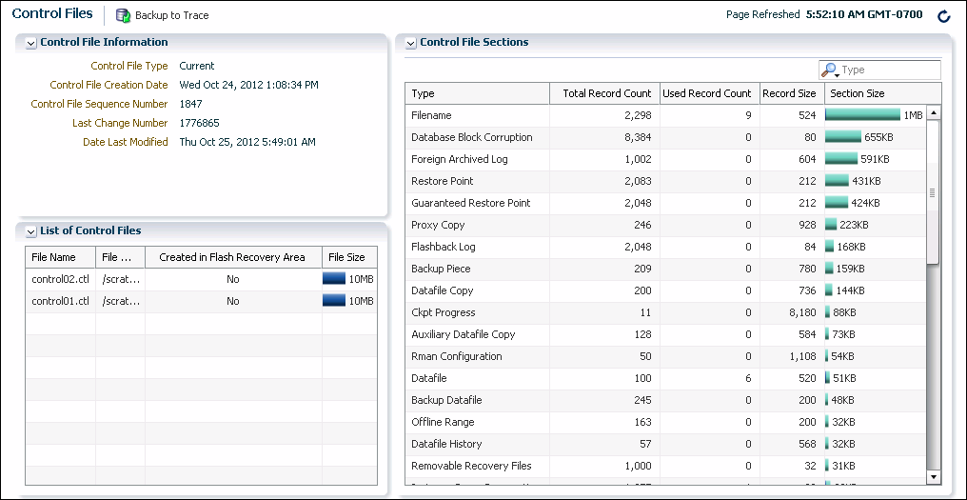Click the Created in Flash Recovery Area header
The width and height of the screenshot is (967, 500).
point(232,257)
